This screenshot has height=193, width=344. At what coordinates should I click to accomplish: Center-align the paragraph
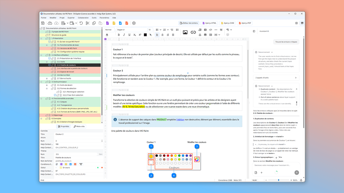(x=162, y=35)
